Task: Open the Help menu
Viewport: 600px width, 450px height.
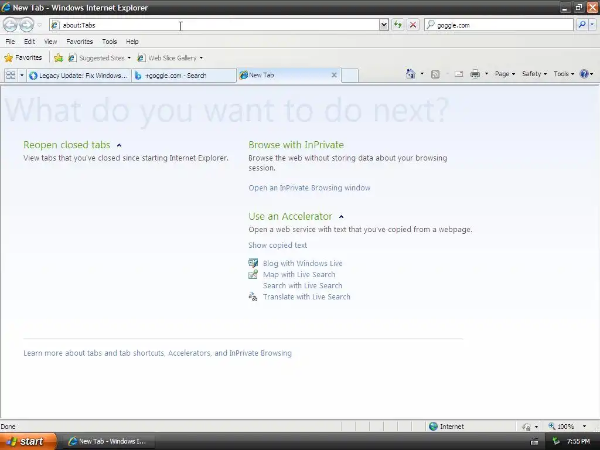Action: 132,42
